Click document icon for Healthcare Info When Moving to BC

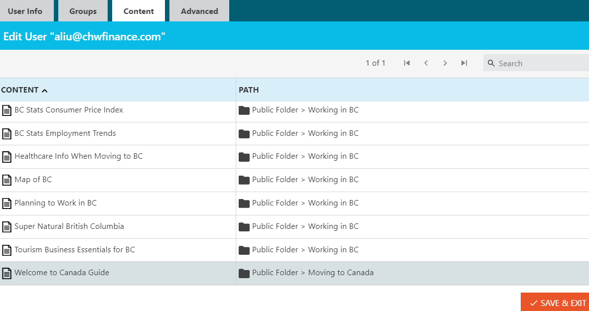click(x=7, y=156)
